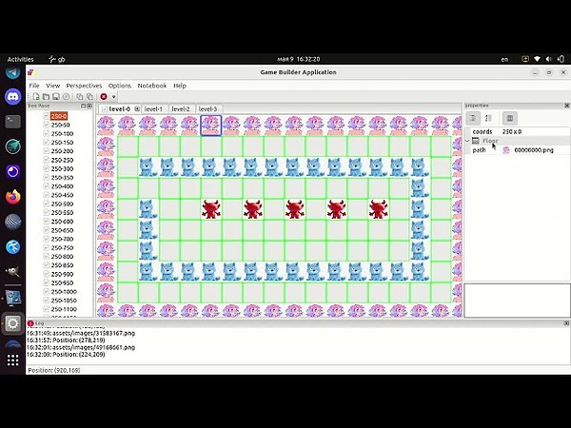The height and width of the screenshot is (428, 571).
Task: Click the Paste toolbar icon
Action: coord(89,97)
